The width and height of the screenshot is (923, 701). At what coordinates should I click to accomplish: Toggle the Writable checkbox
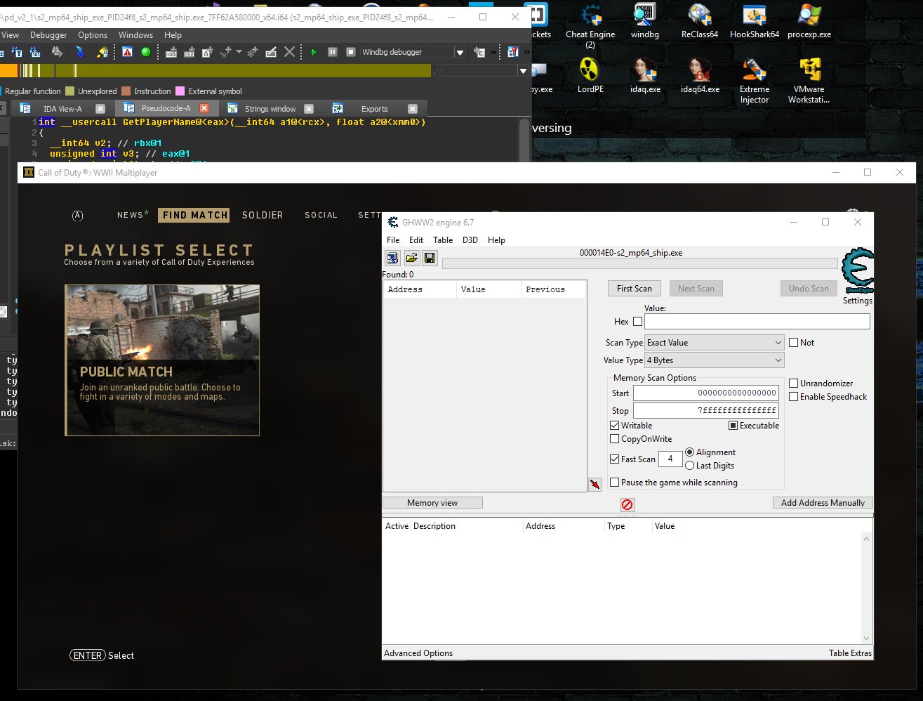pyautogui.click(x=615, y=426)
